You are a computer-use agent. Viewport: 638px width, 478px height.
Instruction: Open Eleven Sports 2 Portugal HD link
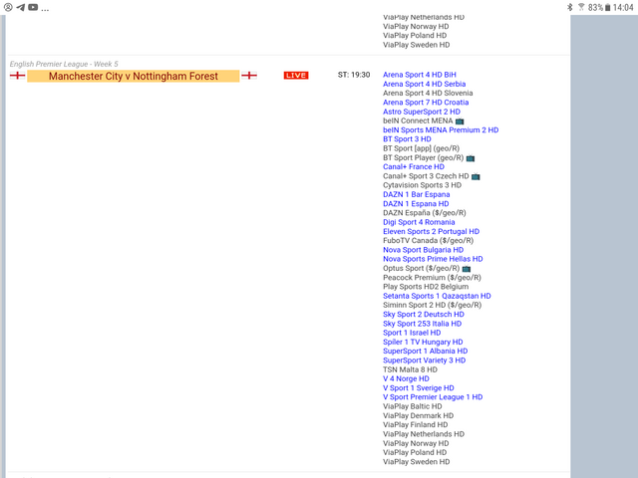pyautogui.click(x=431, y=232)
